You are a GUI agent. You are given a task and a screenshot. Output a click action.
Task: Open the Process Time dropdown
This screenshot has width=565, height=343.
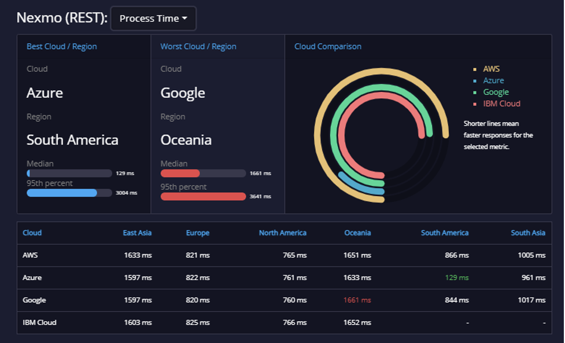(153, 19)
